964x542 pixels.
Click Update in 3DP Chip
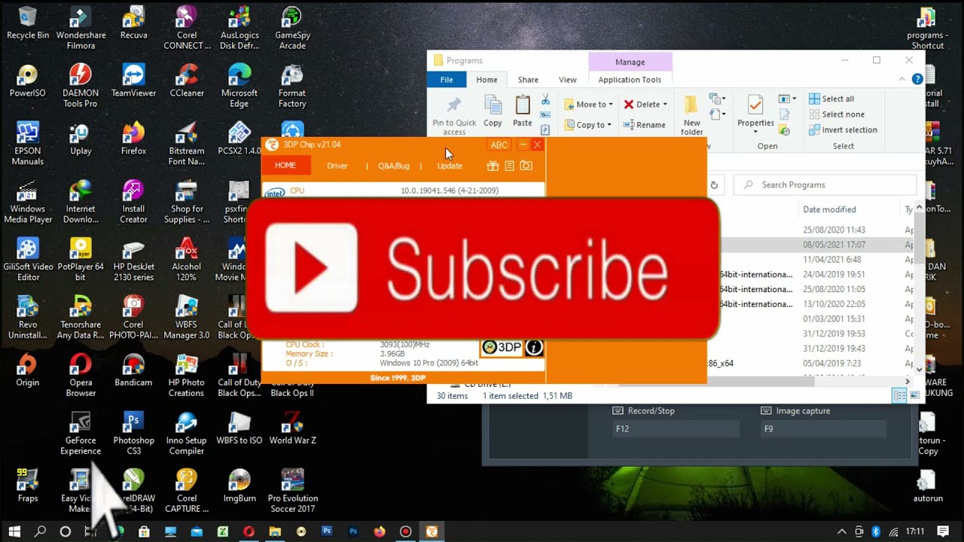click(x=450, y=166)
